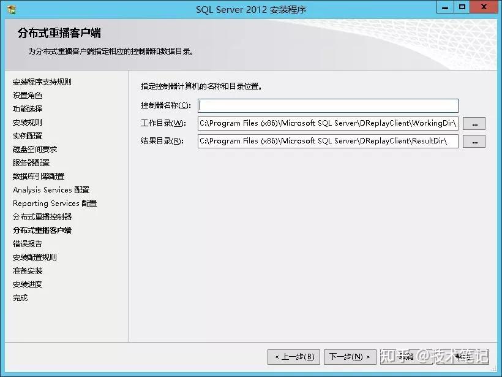Click the 下一步 button
This screenshot has height=377, width=502.
[x=350, y=357]
